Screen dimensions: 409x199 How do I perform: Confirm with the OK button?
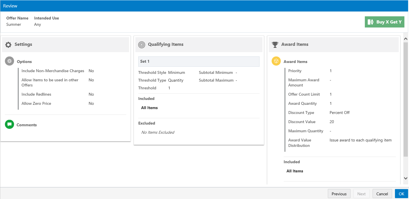pos(401,194)
